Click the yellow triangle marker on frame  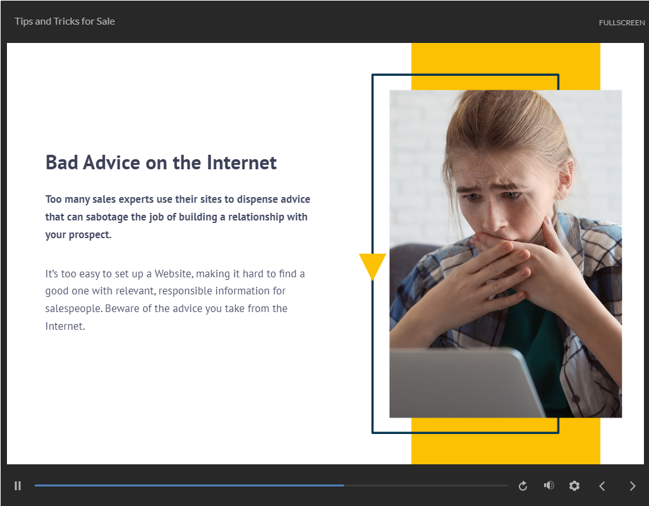click(x=372, y=265)
